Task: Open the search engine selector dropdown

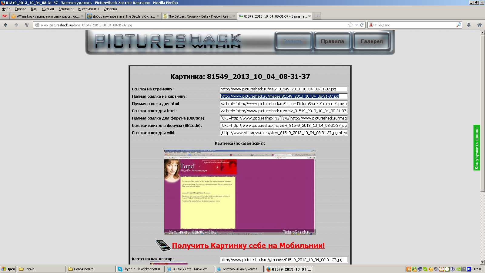Action: [x=376, y=25]
